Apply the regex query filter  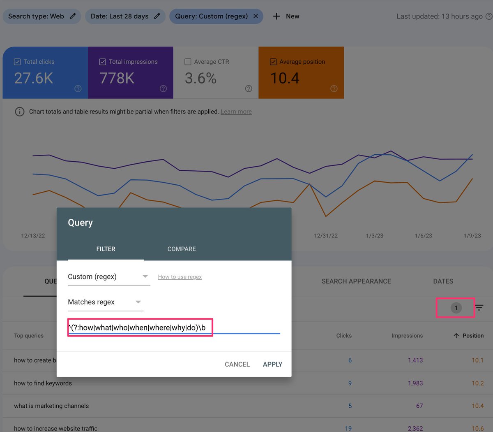(272, 364)
